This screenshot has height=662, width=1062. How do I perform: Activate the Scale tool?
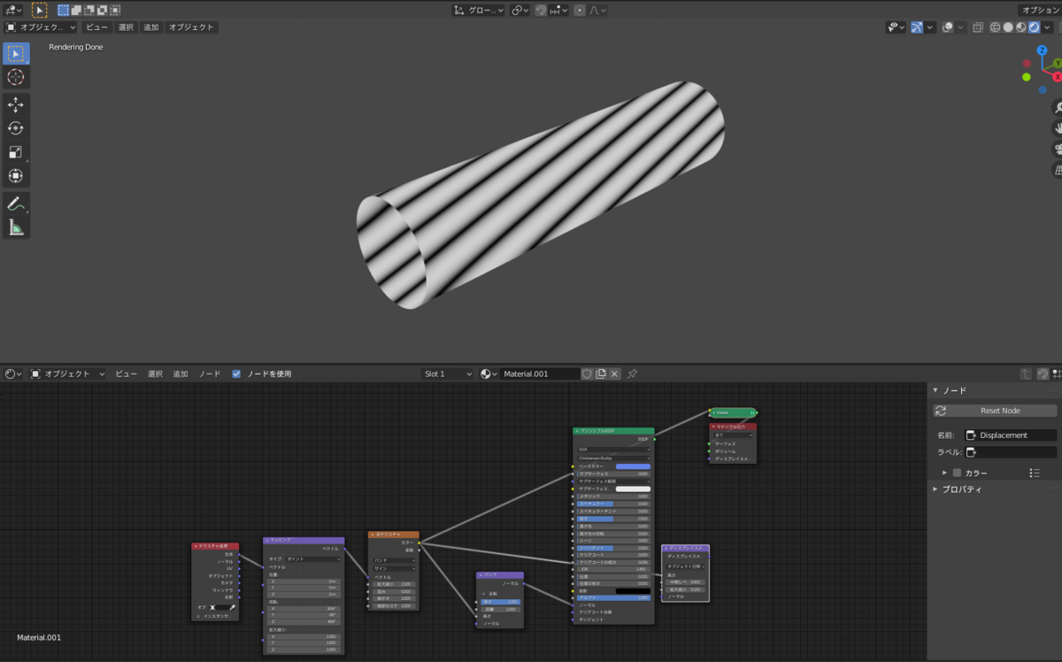pos(16,152)
